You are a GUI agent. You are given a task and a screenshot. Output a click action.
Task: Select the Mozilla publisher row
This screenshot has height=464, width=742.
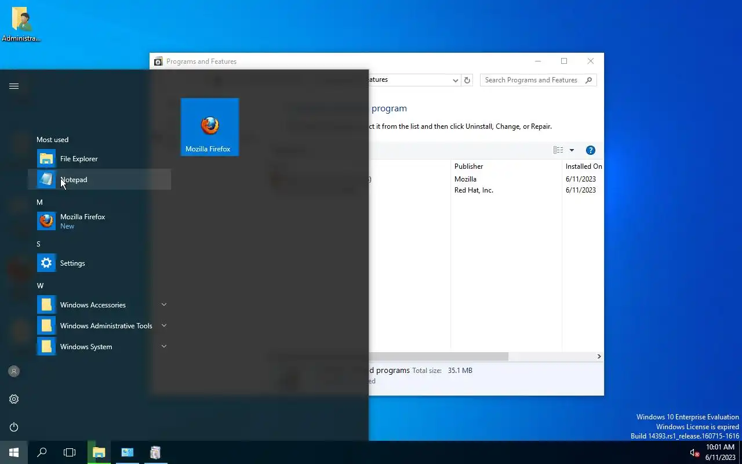(465, 179)
